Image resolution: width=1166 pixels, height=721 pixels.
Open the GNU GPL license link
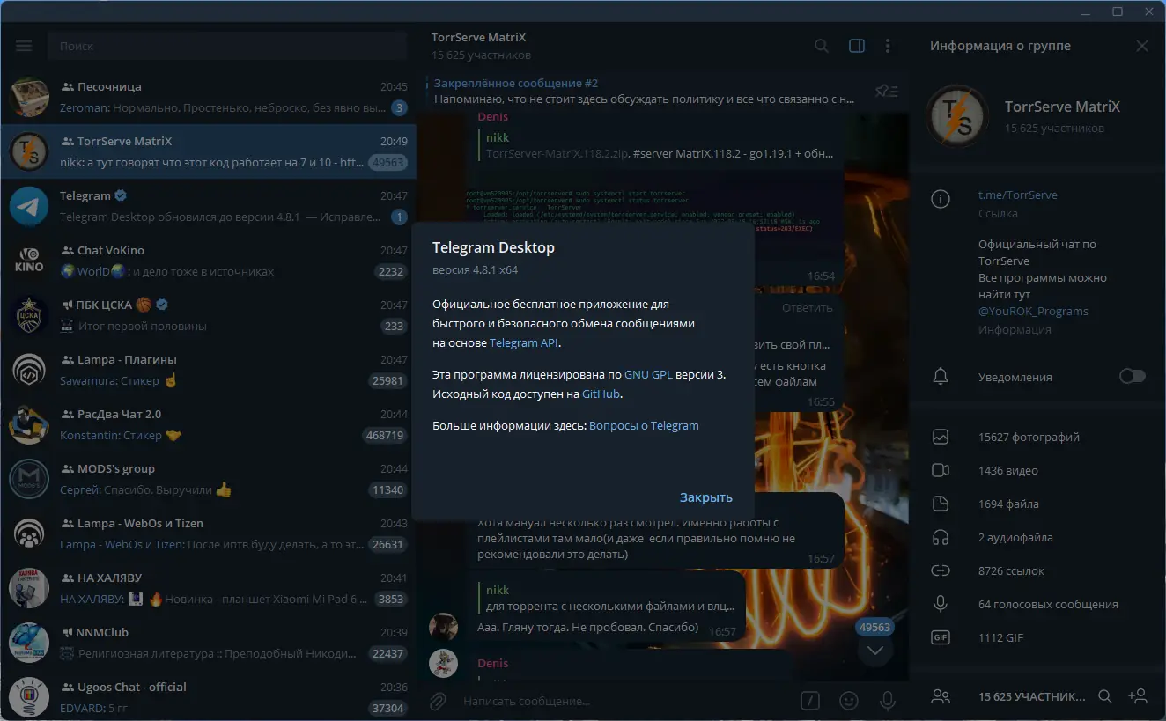(x=648, y=374)
